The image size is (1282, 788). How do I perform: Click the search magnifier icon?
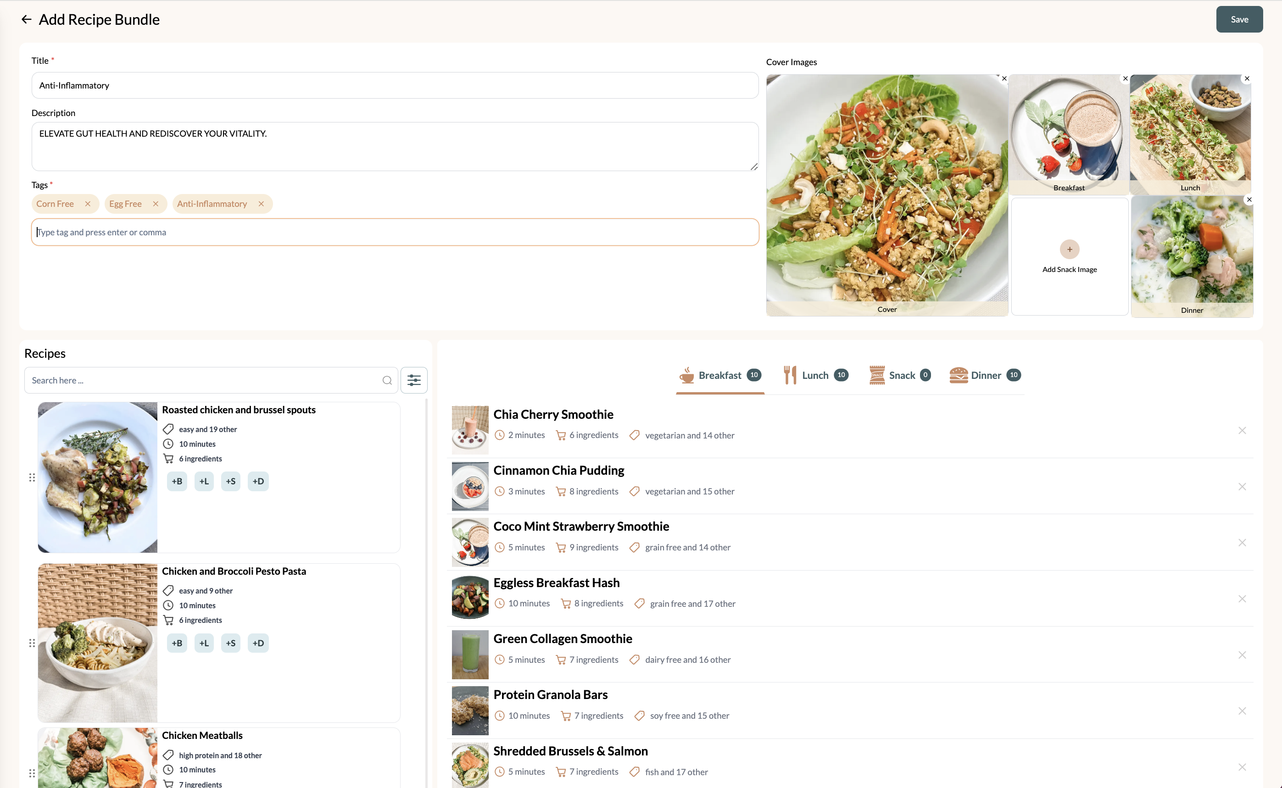click(385, 380)
